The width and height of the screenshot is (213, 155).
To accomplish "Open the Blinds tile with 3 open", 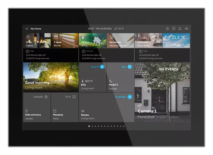I will 65,40.
